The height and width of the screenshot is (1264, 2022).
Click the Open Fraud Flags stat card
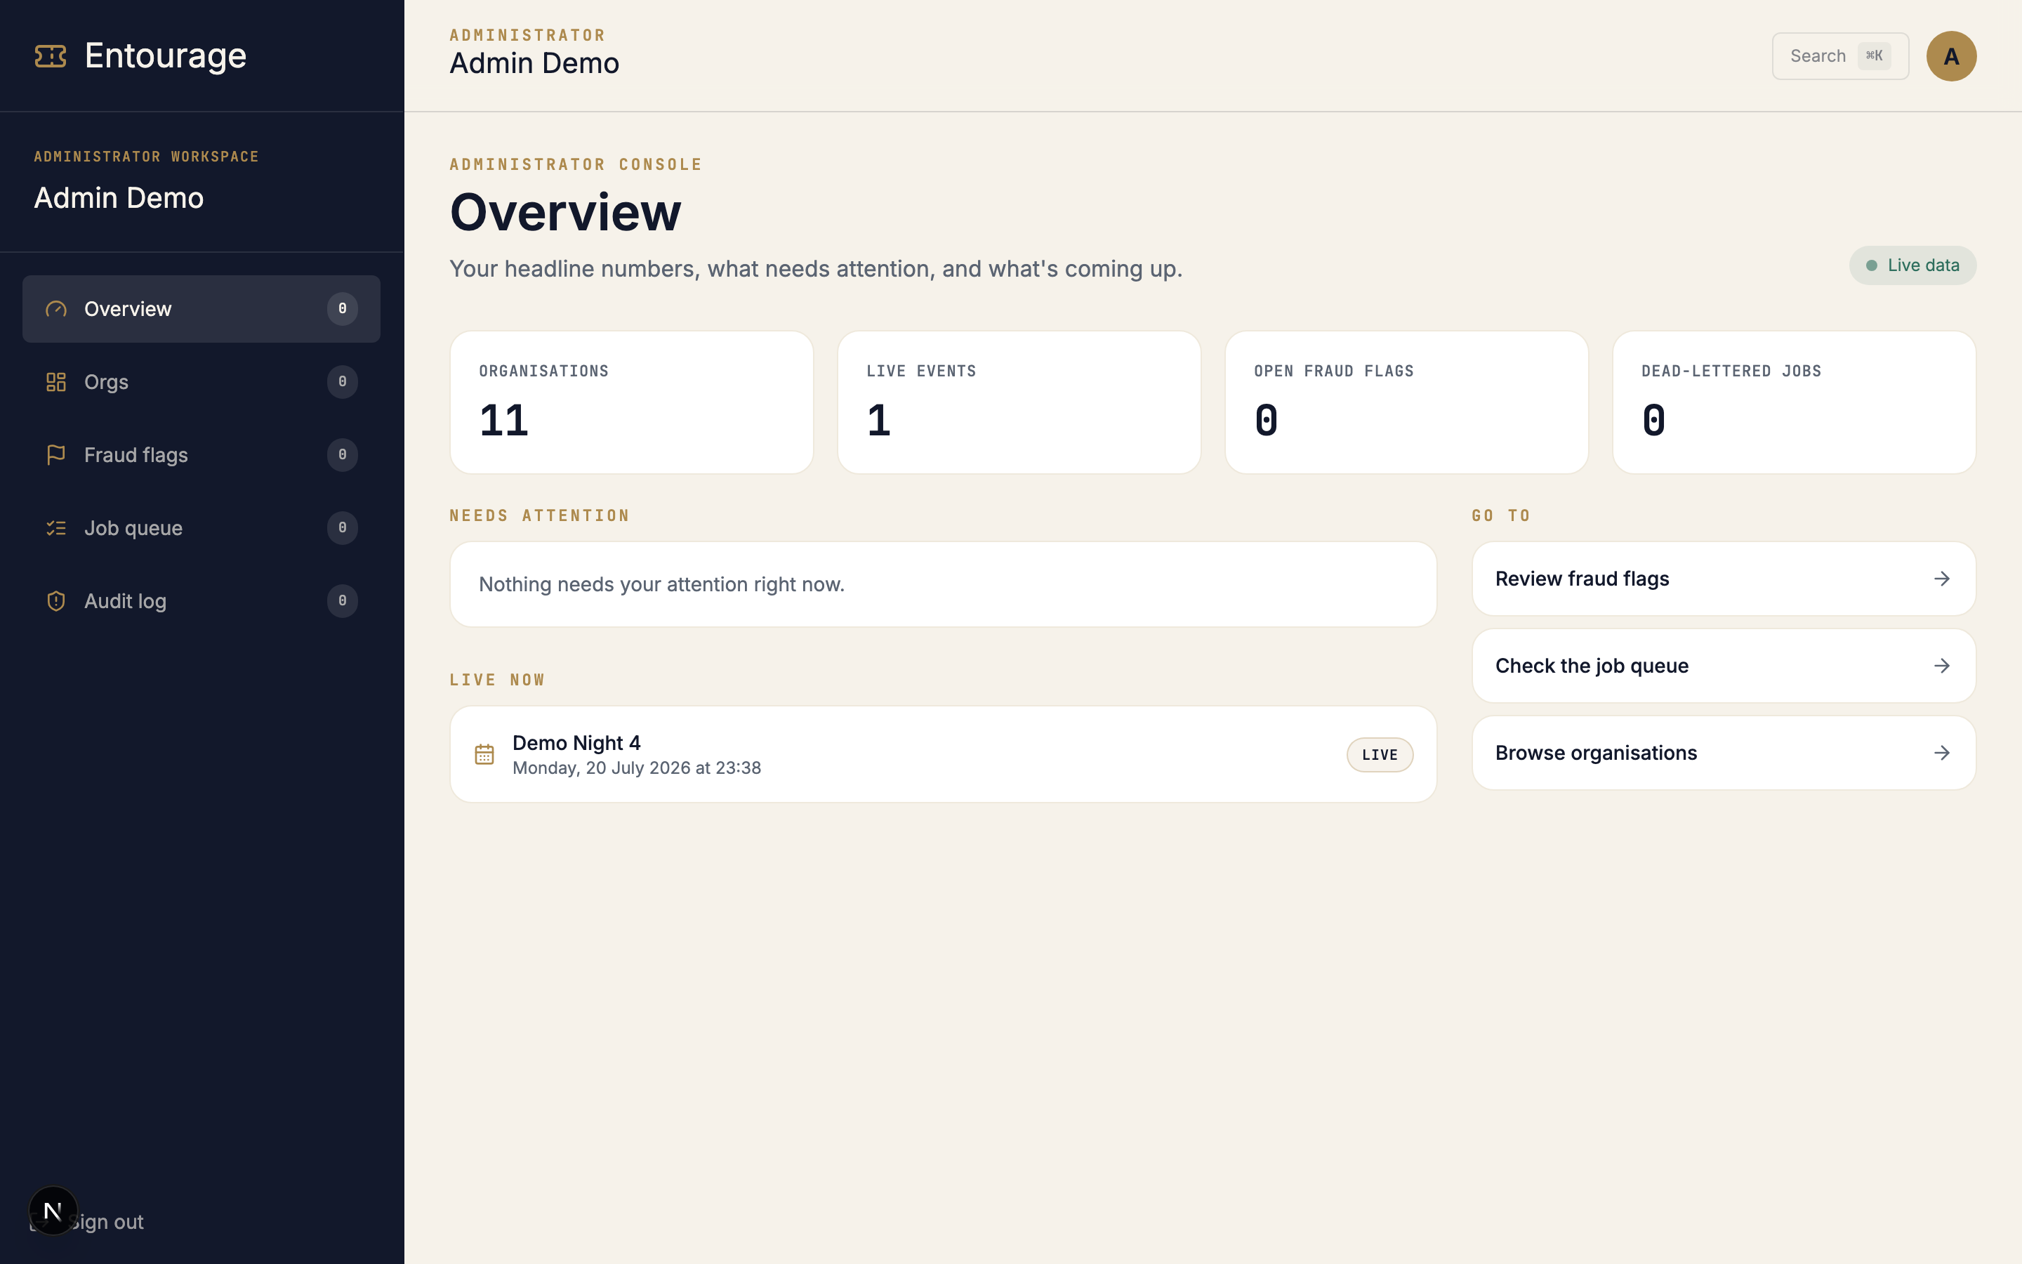click(x=1406, y=402)
